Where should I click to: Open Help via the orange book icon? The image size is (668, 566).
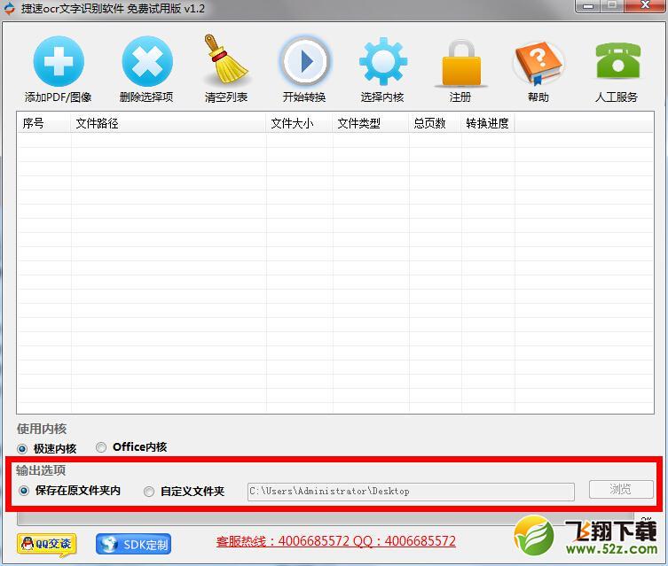pyautogui.click(x=538, y=62)
